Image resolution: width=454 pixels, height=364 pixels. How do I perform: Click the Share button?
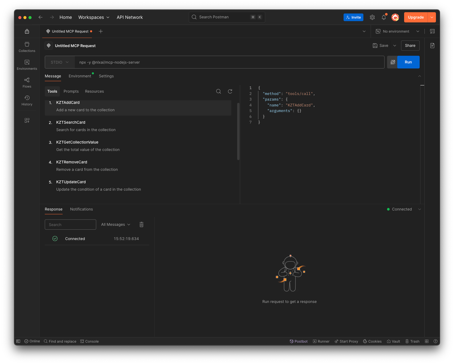[410, 46]
